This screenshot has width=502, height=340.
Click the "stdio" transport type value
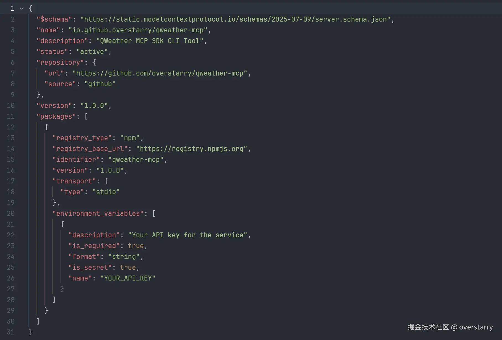(x=106, y=192)
